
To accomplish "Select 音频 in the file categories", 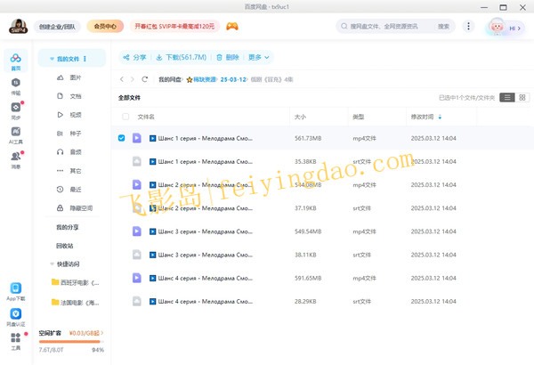I will click(76, 152).
